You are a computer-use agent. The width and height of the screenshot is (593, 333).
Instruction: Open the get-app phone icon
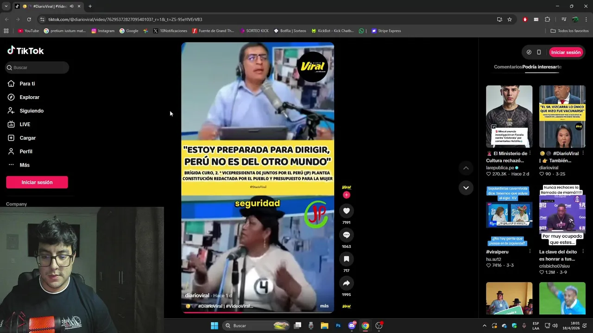tap(539, 52)
